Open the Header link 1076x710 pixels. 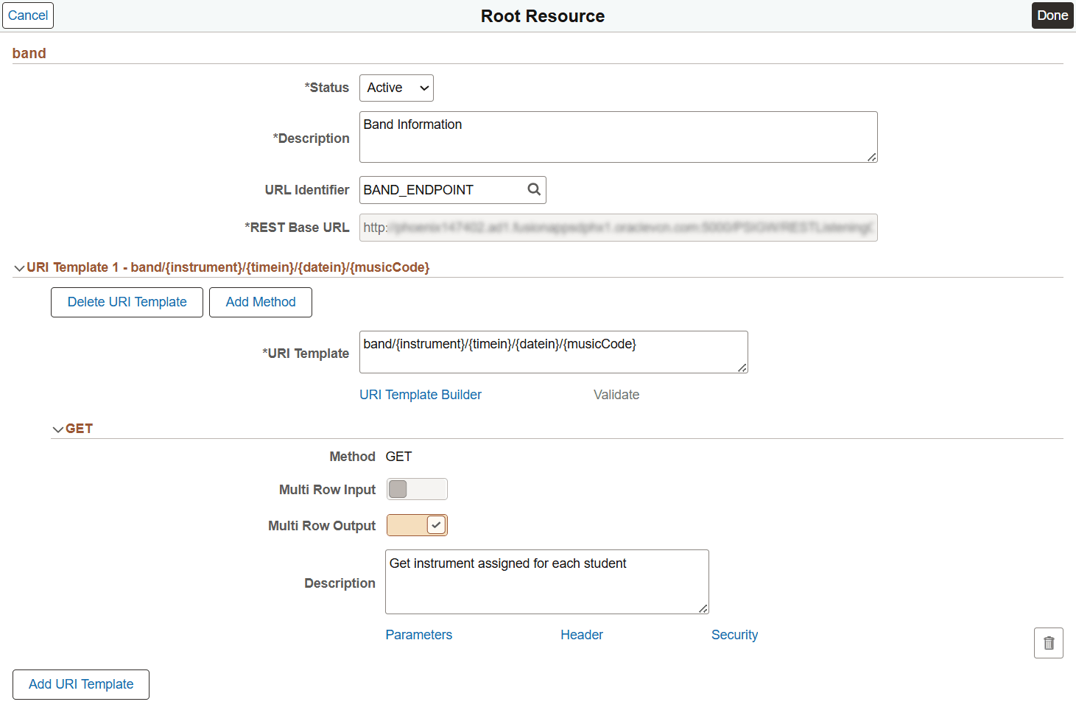click(x=581, y=634)
